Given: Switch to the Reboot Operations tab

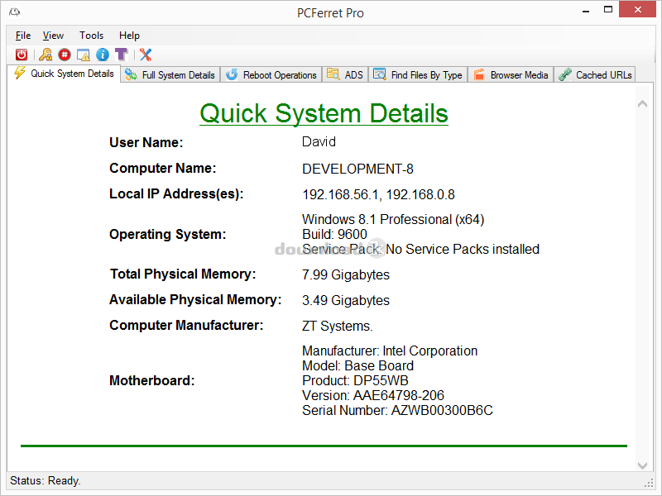Looking at the screenshot, I should [x=271, y=75].
